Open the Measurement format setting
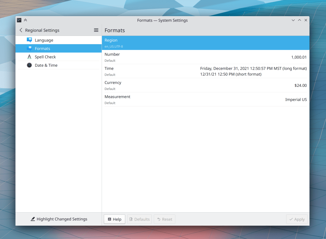The image size is (326, 239). coord(205,99)
